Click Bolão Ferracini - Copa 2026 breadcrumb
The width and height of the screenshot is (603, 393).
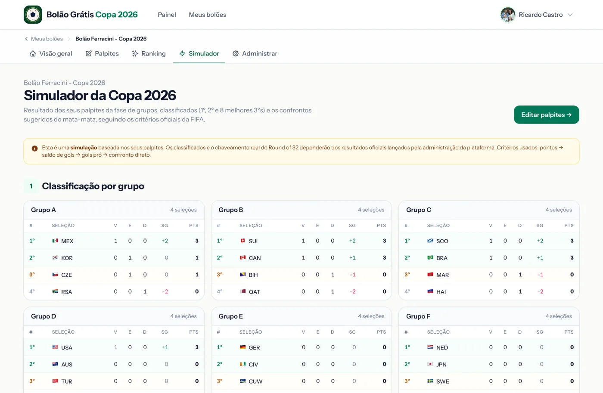coord(111,39)
